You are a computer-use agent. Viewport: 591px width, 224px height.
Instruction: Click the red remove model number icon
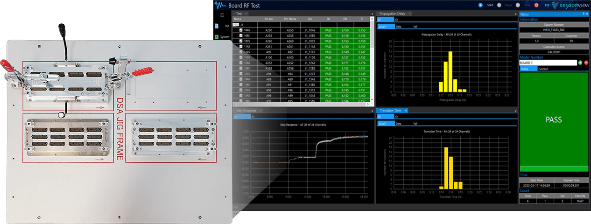tap(586, 63)
